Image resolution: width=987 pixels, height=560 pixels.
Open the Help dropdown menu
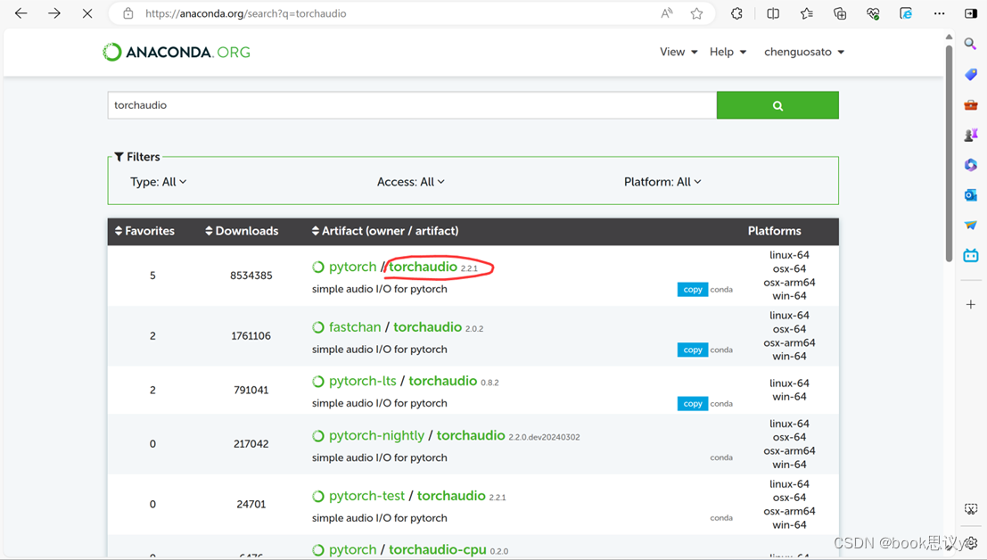coord(728,52)
